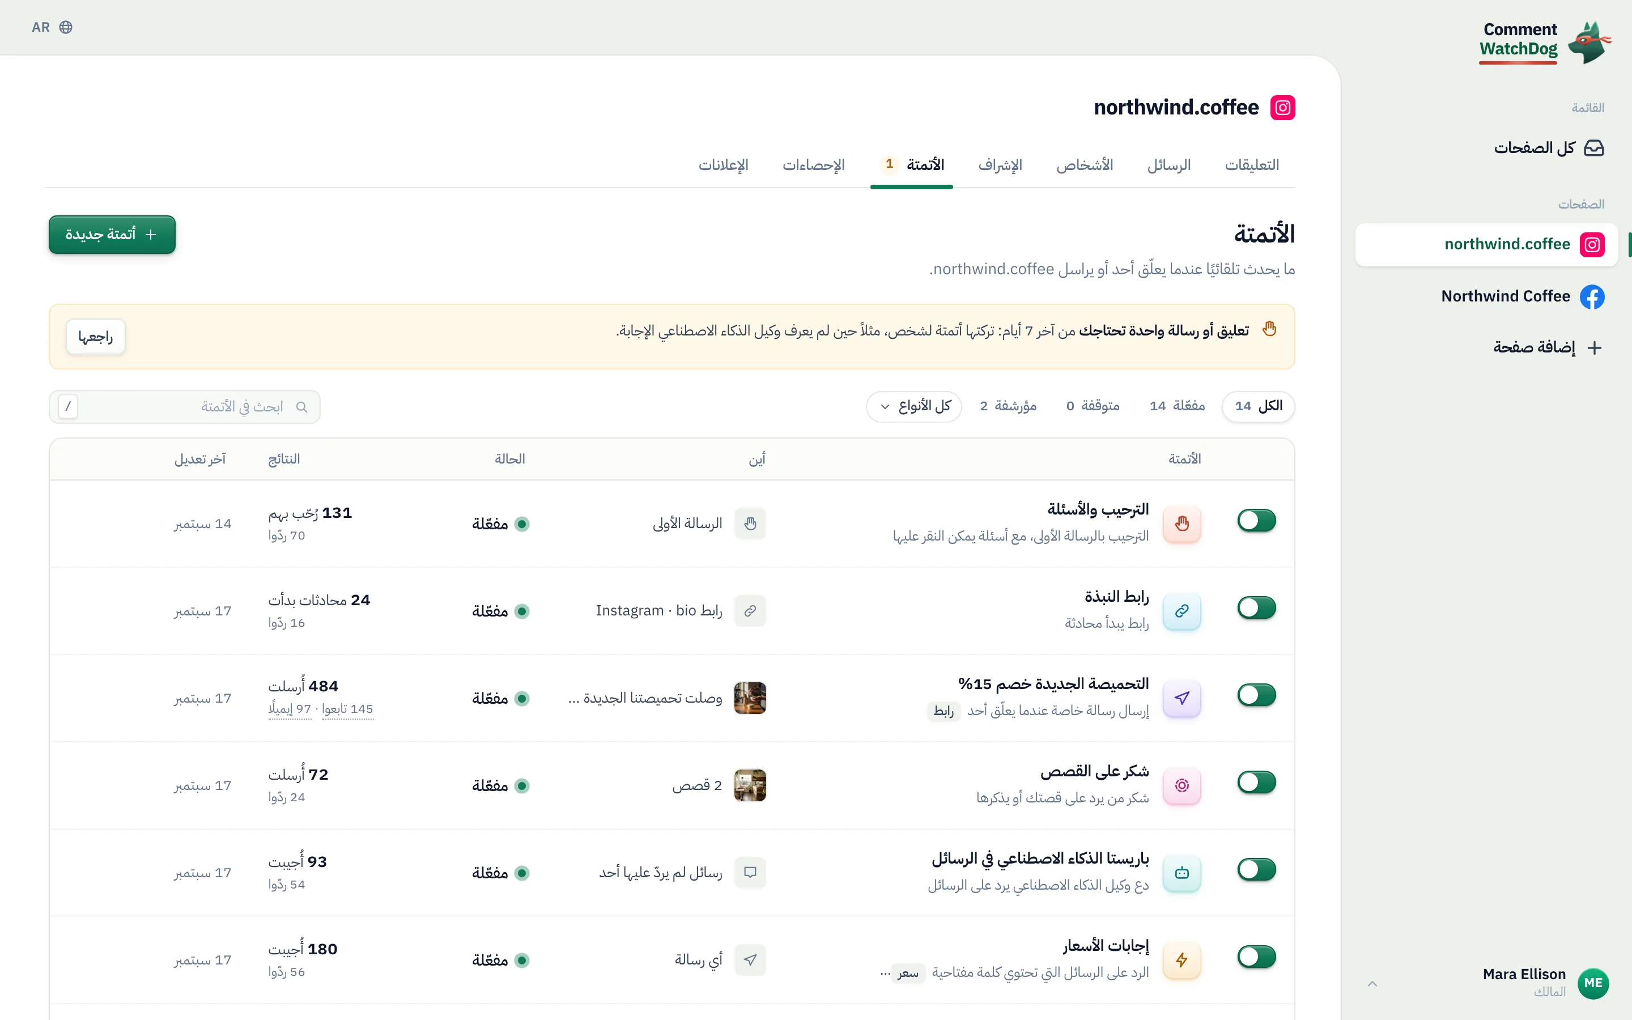Click the inbox icon for كل الصفحات

(1593, 148)
